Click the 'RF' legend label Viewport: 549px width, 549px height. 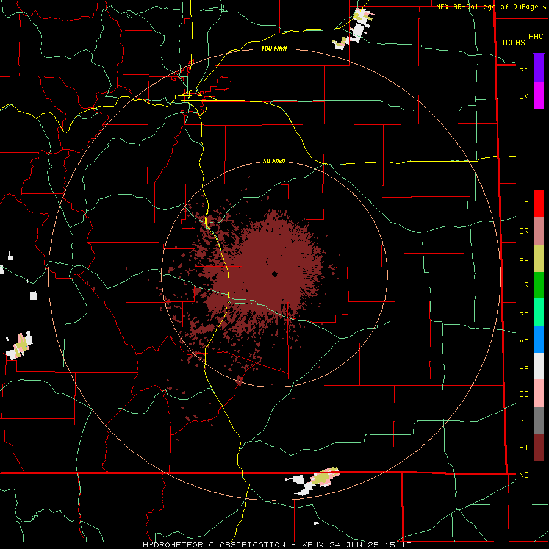523,69
